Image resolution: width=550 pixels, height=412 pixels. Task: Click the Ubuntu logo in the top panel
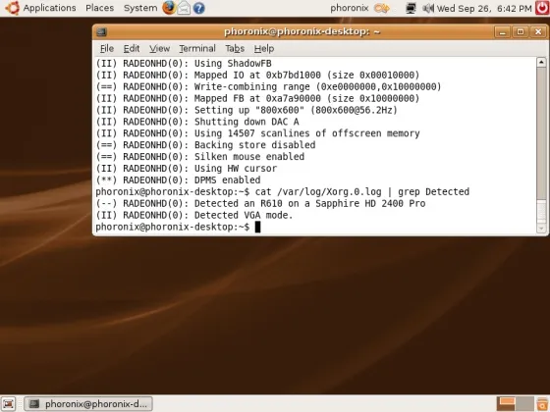(x=13, y=8)
